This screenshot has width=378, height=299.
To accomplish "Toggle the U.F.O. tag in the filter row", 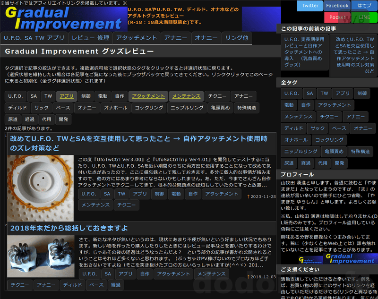I will coord(16,96).
